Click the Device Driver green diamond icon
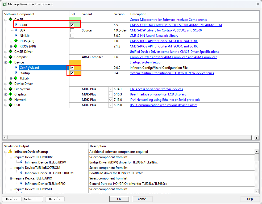This screenshot has height=204, width=262. pyautogui.click(x=11, y=83)
